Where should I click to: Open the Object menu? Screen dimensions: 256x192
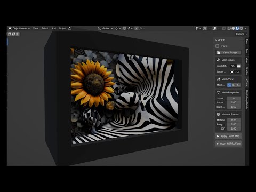pos(62,28)
